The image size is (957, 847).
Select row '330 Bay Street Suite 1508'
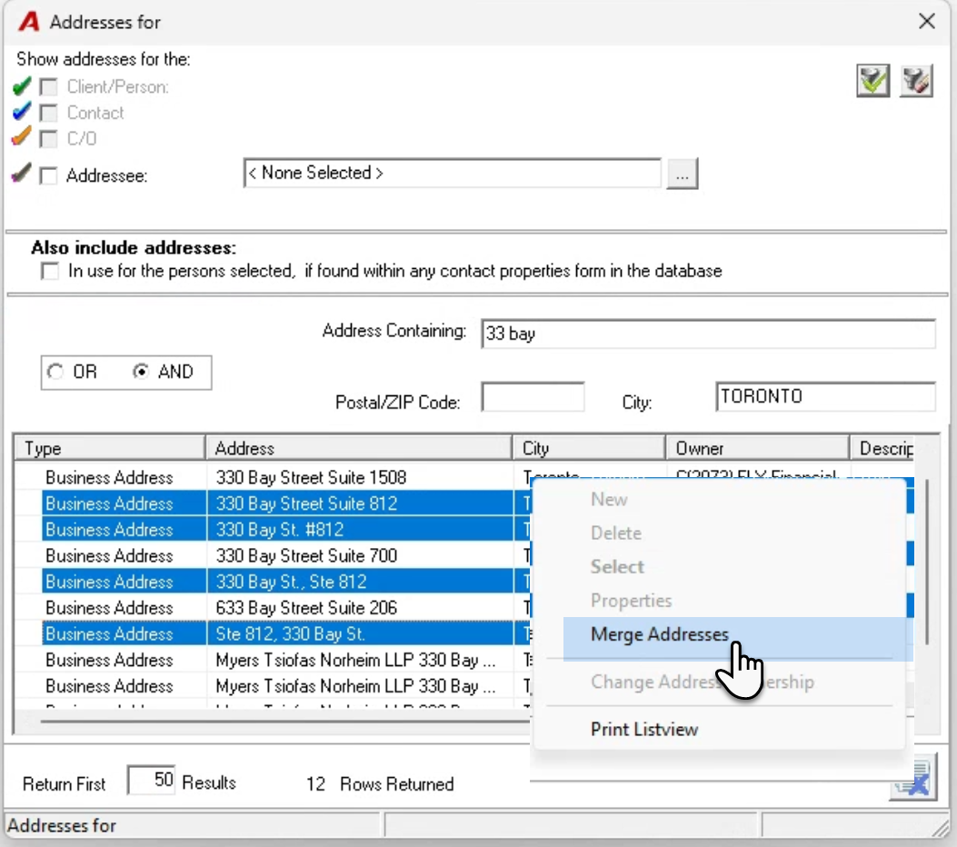pos(311,477)
